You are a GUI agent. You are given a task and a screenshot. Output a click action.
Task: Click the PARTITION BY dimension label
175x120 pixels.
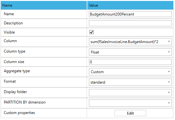(25, 102)
